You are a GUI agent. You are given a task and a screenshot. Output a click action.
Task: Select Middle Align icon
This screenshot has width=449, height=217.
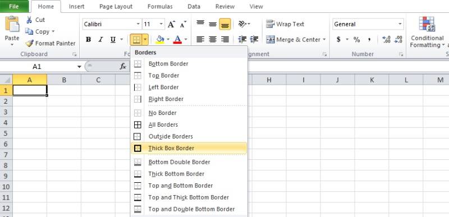213,24
